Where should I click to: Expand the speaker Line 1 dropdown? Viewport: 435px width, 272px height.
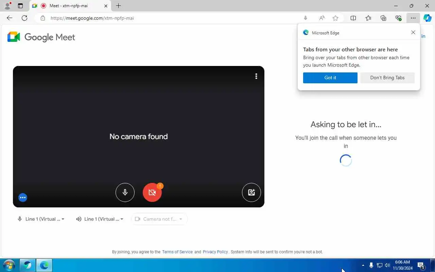click(x=100, y=219)
